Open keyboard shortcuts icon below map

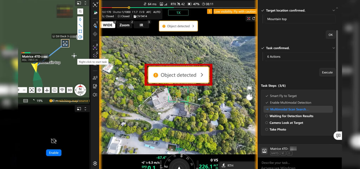pos(25,101)
